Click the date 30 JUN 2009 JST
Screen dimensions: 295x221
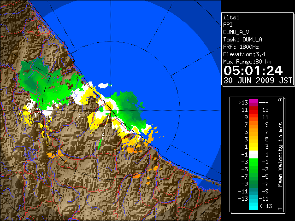pyautogui.click(x=258, y=81)
